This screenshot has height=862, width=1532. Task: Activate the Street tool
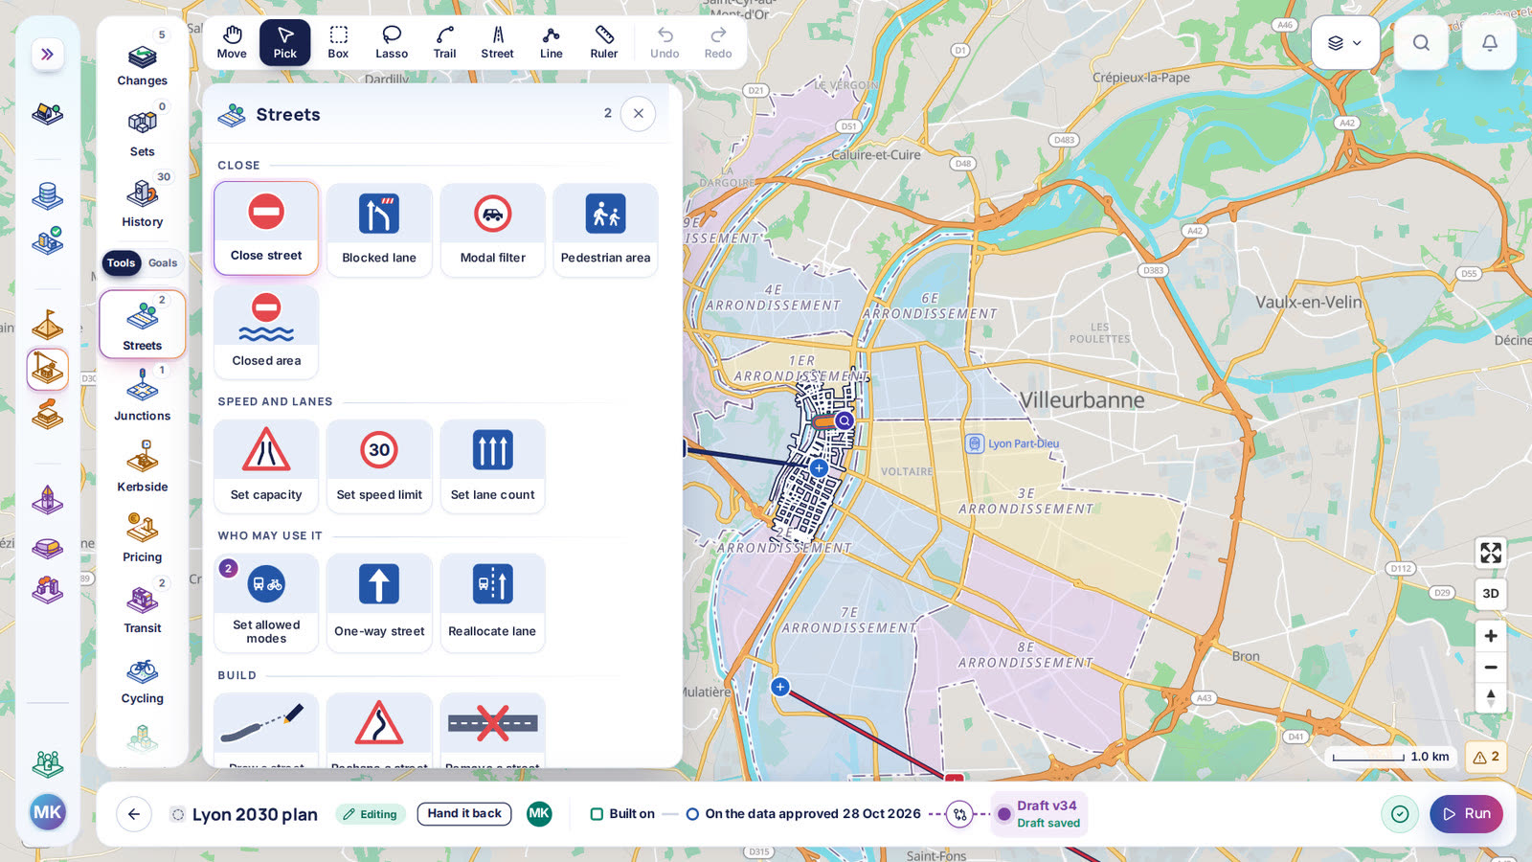click(x=498, y=42)
